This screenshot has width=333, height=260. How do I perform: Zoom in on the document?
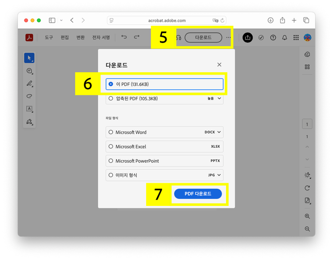(x=307, y=216)
